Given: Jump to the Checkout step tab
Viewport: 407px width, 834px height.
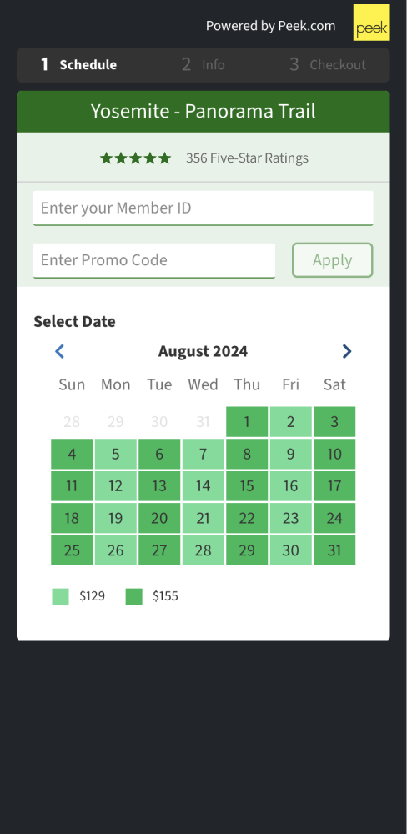Looking at the screenshot, I should [x=328, y=65].
